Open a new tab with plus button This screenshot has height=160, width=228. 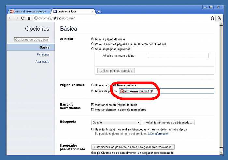[99, 12]
